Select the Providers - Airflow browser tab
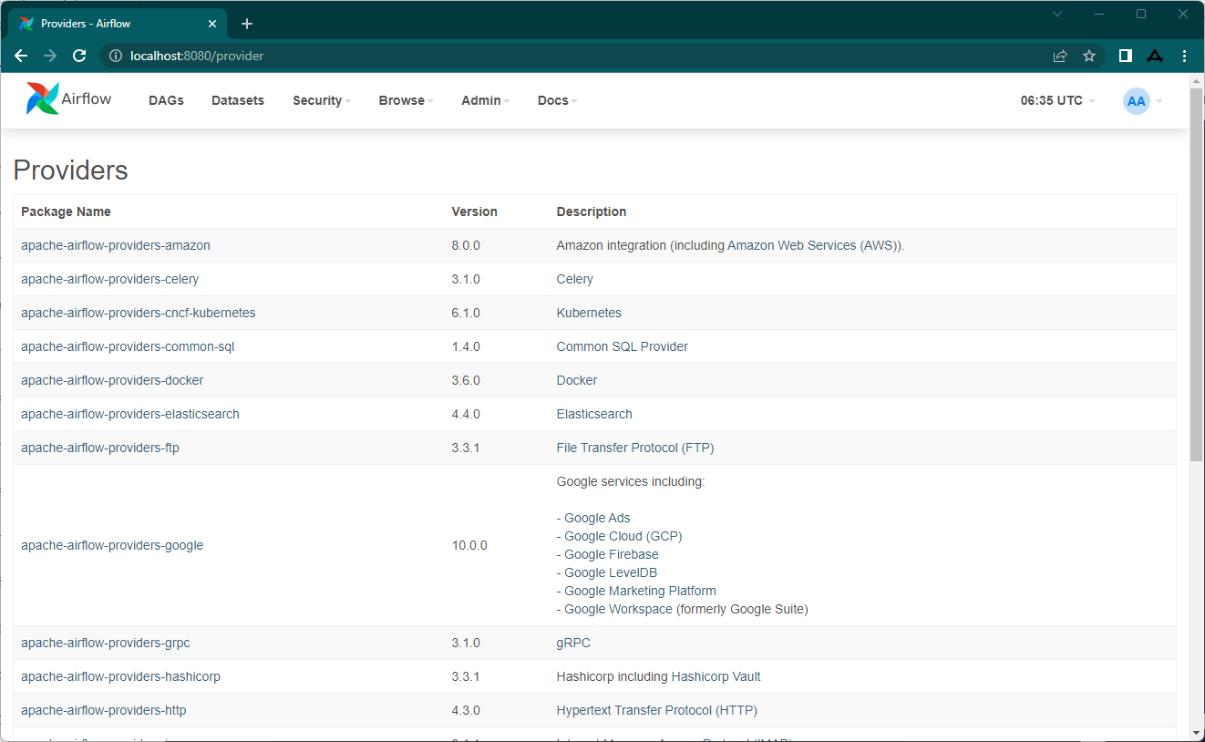Viewport: 1205px width, 742px height. point(117,24)
